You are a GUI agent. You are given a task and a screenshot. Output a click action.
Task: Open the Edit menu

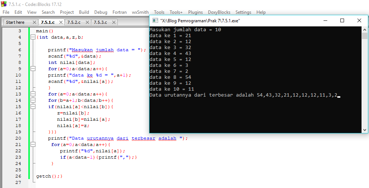18,12
